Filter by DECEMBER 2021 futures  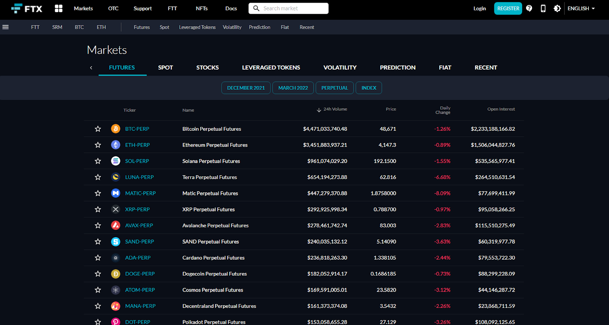pos(246,88)
